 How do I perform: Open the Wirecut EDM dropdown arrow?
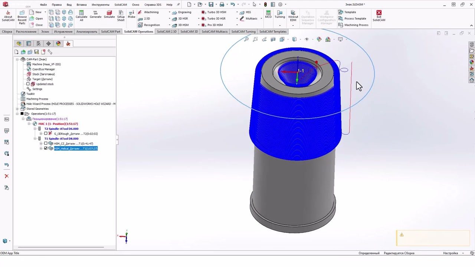tap(293, 25)
